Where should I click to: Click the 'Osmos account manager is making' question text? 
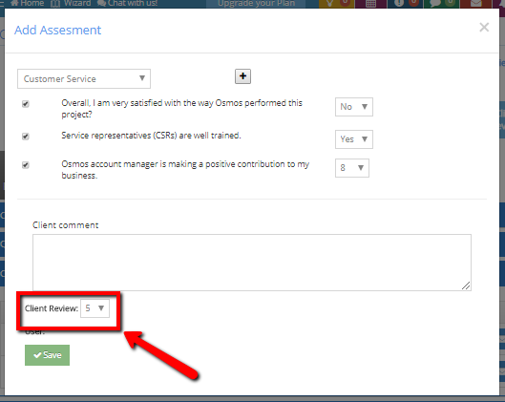185,169
